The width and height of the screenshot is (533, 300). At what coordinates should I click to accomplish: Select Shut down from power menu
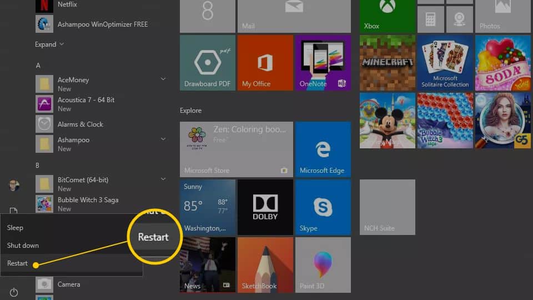pos(23,246)
